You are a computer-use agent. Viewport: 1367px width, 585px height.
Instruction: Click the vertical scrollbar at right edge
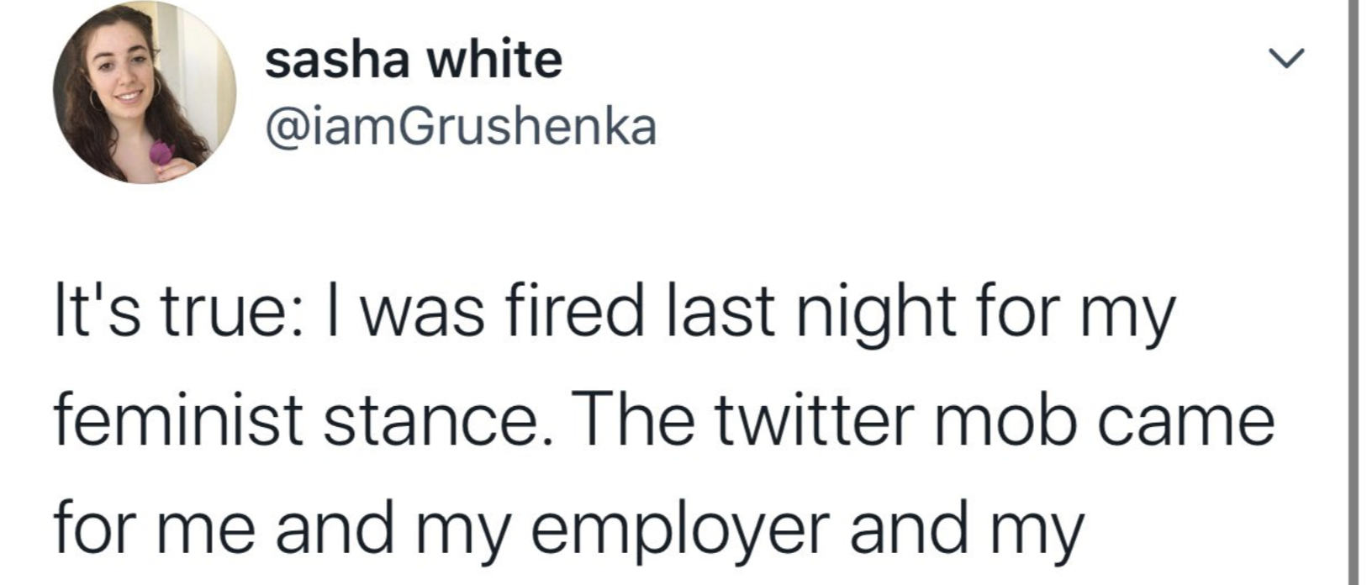(x=1353, y=292)
